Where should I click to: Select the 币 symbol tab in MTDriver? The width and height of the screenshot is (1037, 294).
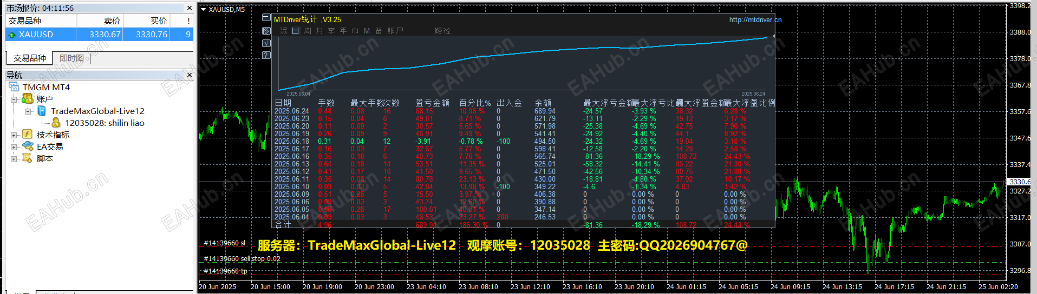[x=355, y=31]
